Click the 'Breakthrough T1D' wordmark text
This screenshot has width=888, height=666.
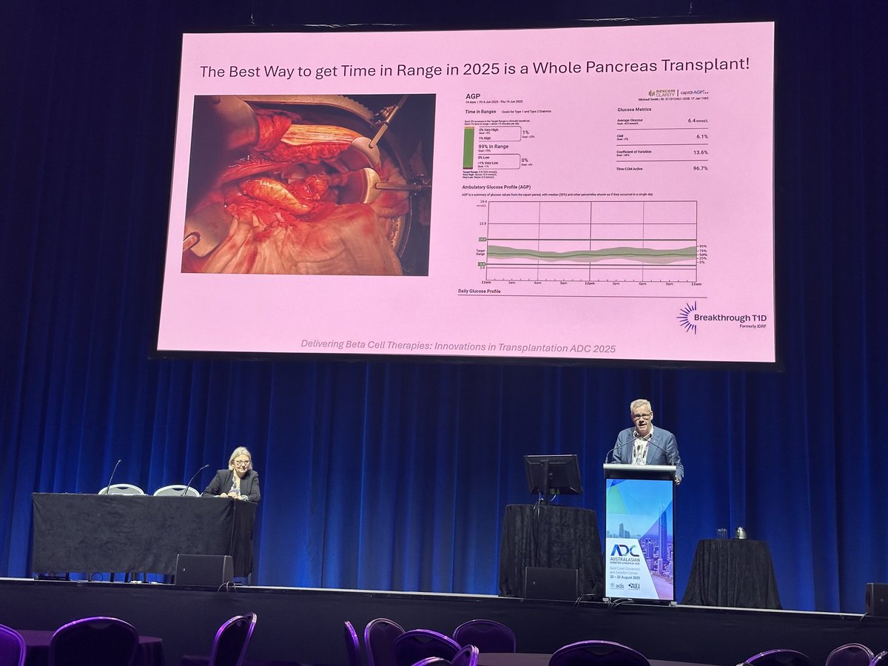point(732,317)
